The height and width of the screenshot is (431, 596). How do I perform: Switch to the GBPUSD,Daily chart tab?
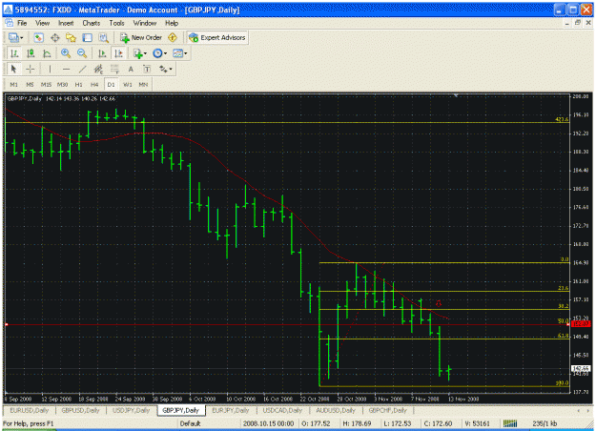(x=80, y=410)
